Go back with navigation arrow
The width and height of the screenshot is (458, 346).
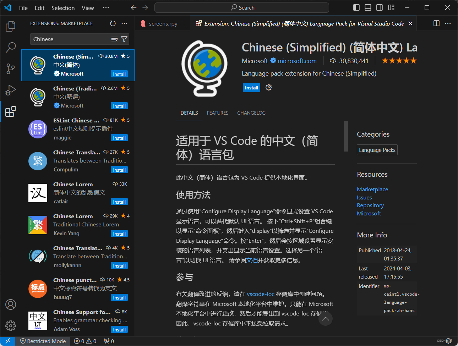coord(133,7)
